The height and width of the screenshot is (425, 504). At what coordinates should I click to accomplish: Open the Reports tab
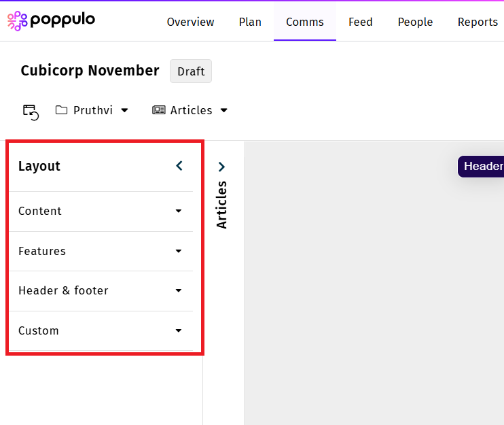click(478, 22)
